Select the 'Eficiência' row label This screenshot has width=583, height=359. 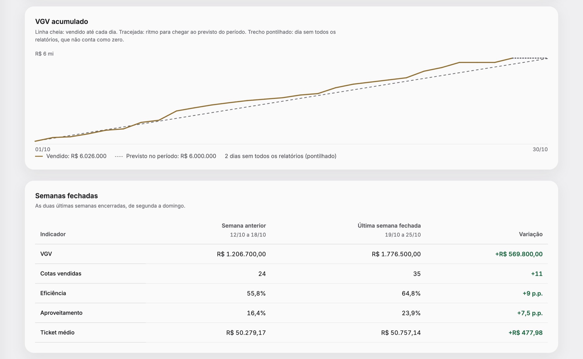point(53,293)
